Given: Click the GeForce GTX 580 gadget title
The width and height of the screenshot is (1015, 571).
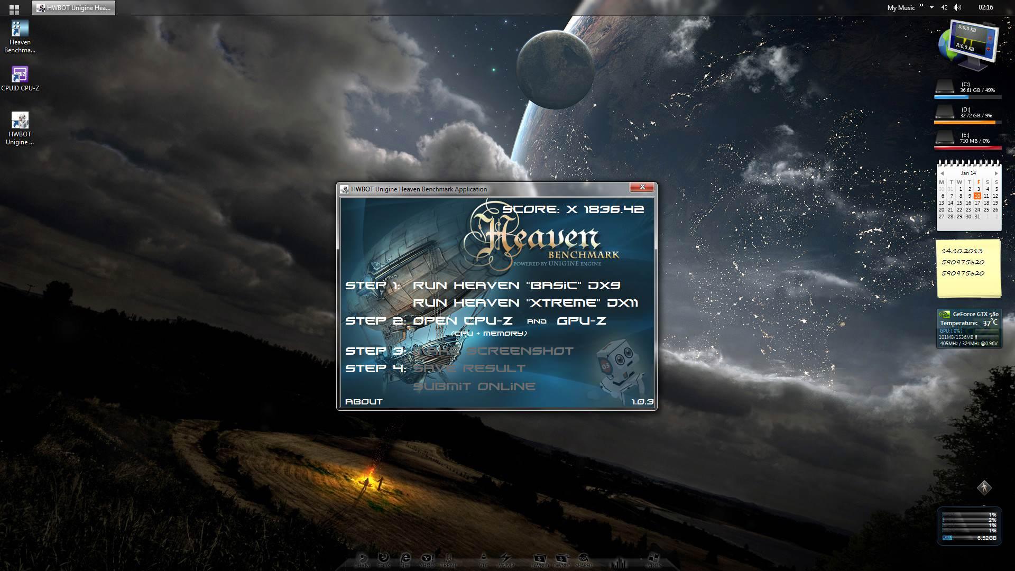Looking at the screenshot, I should click(x=975, y=314).
